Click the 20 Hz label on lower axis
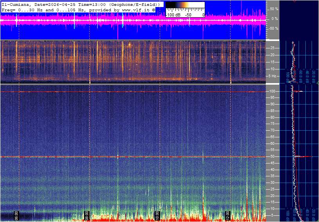The width and height of the screenshot is (319, 222). (x=272, y=195)
